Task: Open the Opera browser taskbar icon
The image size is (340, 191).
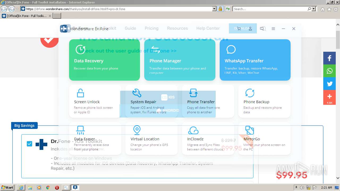Action: [x=57, y=188]
